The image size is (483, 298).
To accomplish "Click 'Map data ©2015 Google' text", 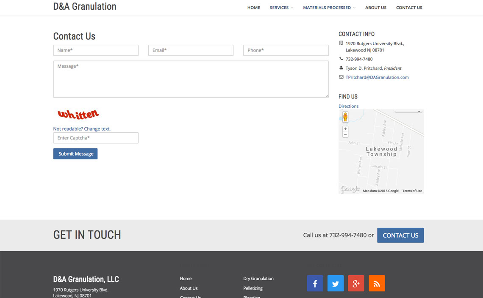I will [x=381, y=191].
